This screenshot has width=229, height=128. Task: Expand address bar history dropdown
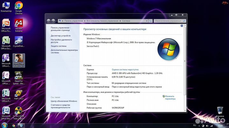147,21
